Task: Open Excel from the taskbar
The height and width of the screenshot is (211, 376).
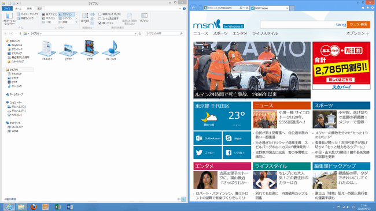Action: point(58,207)
